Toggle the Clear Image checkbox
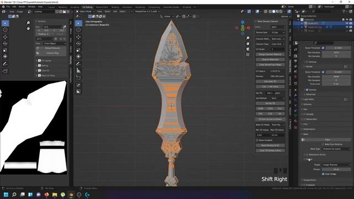Image resolution: width=354 pixels, height=199 pixels. pyautogui.click(x=323, y=174)
